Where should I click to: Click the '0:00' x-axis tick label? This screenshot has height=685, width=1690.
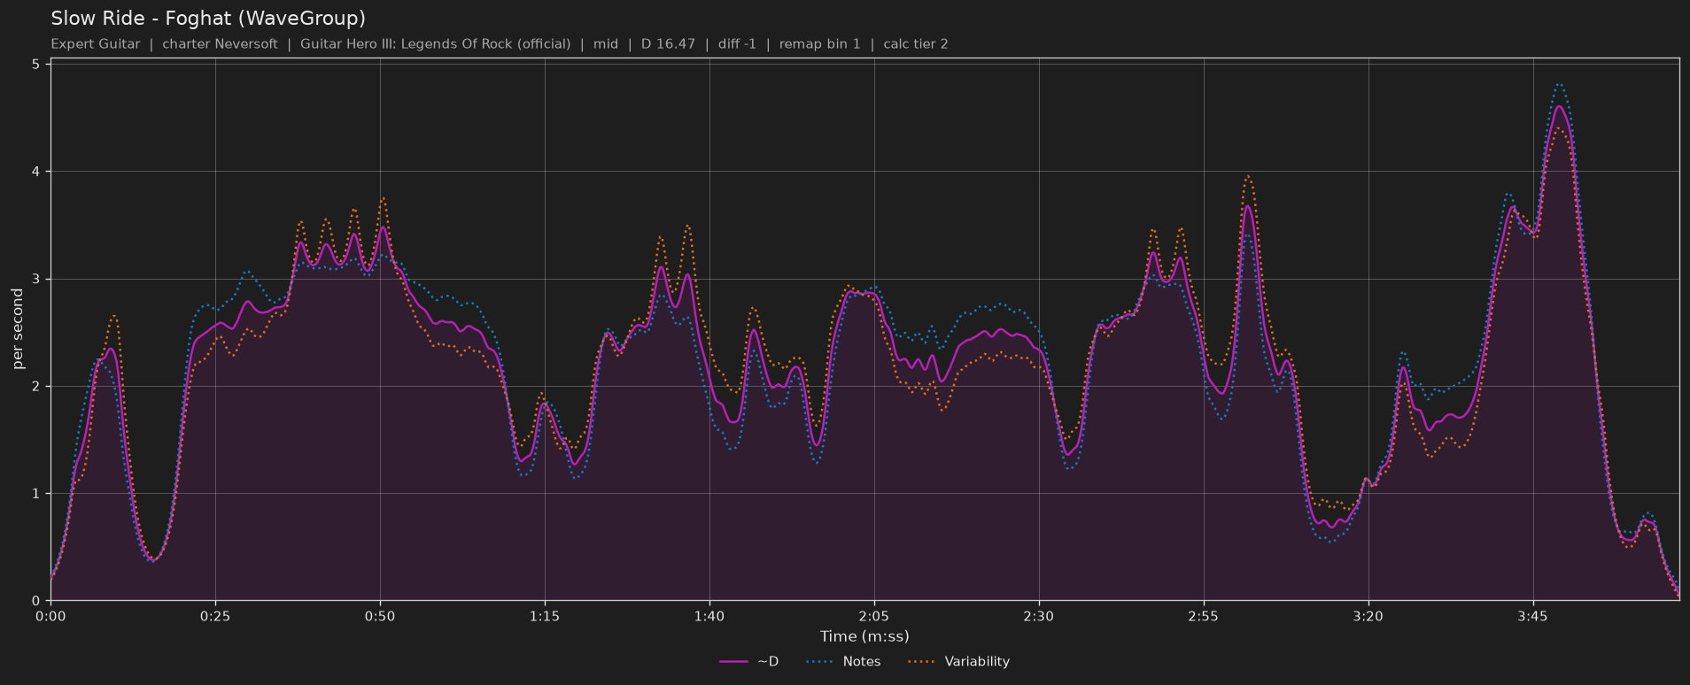50,616
